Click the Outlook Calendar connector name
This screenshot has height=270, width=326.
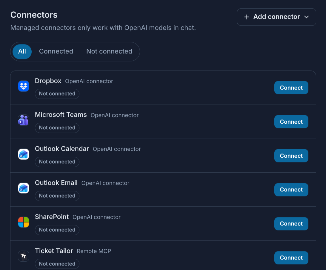point(62,149)
